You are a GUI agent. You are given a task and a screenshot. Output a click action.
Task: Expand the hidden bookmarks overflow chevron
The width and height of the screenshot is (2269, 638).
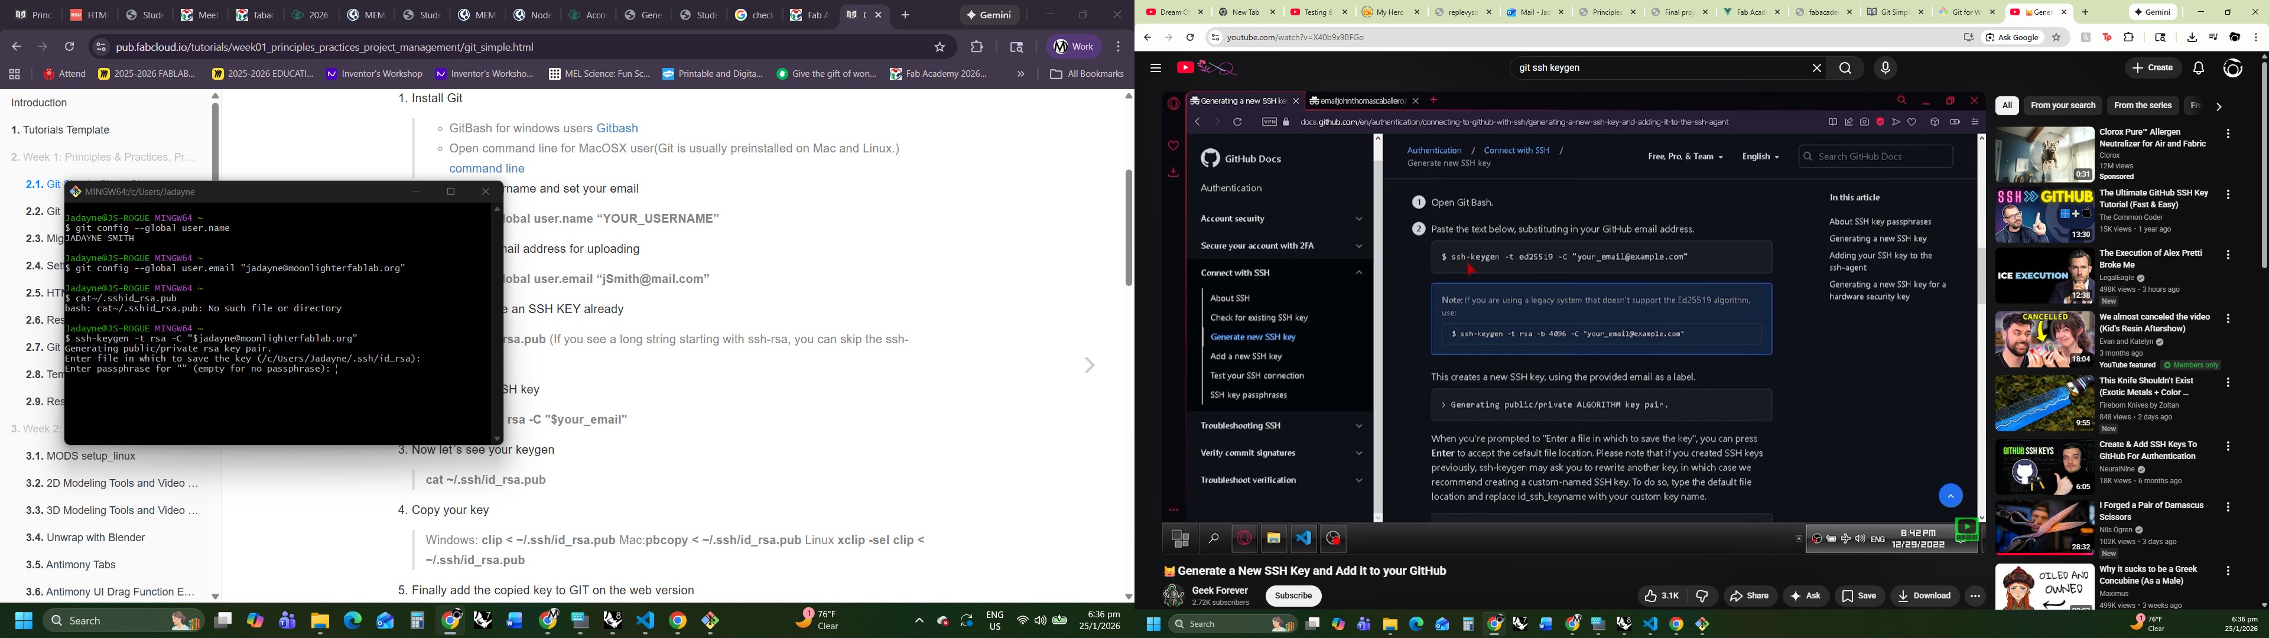1021,74
